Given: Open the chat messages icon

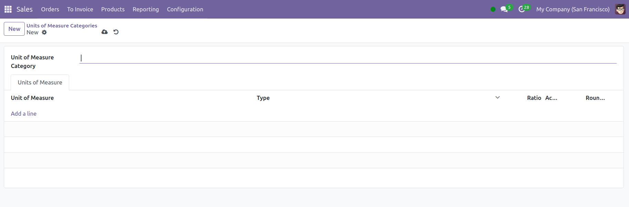Looking at the screenshot, I should (x=504, y=9).
